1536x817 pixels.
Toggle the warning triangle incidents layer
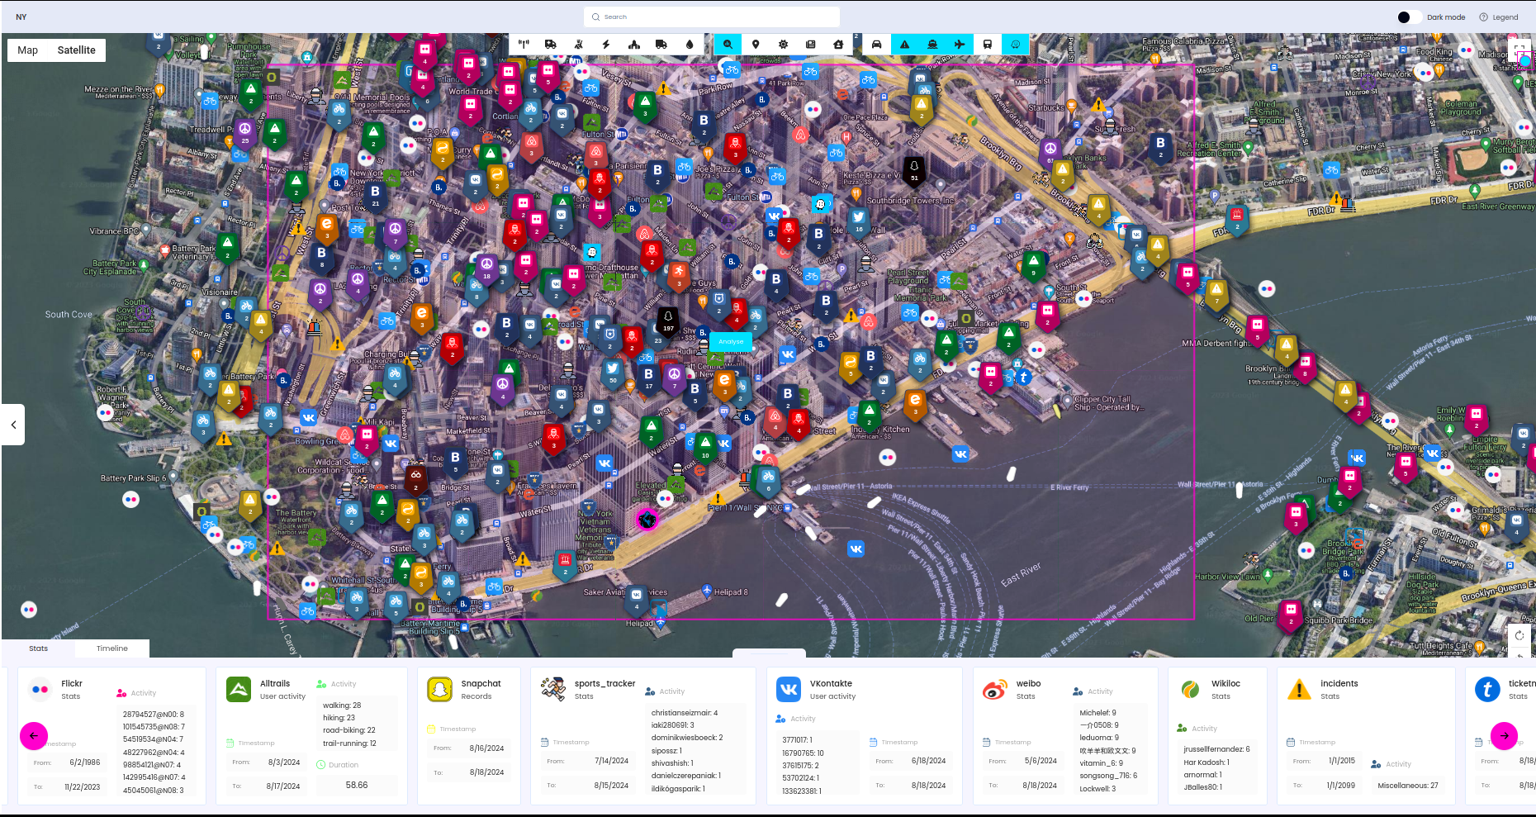(x=905, y=45)
